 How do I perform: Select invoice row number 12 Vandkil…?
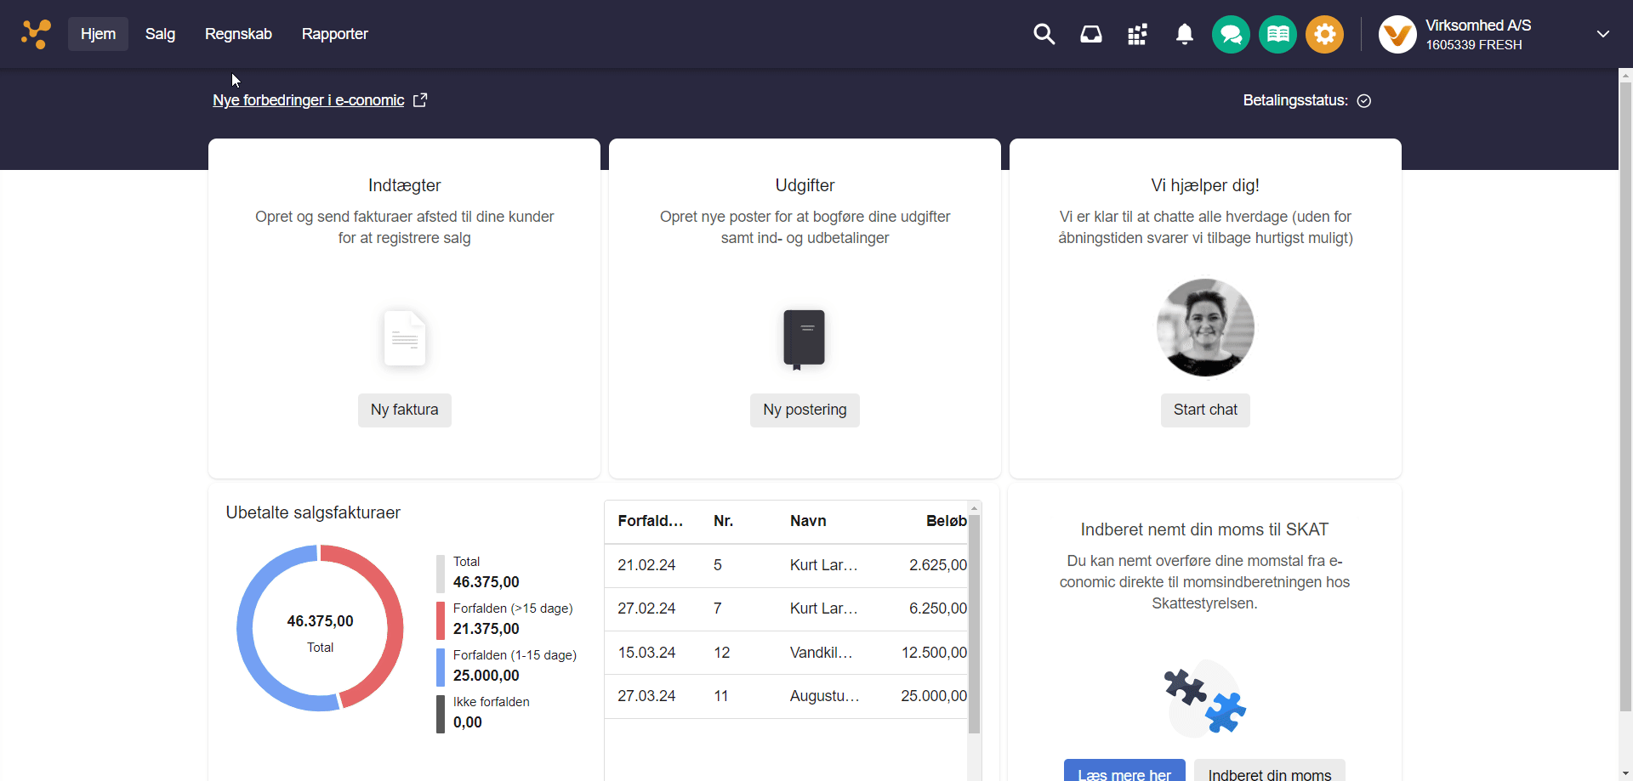point(787,653)
